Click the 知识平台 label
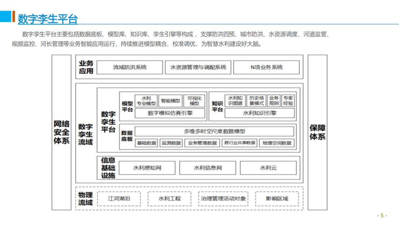The height and width of the screenshot is (225, 399). coord(217,107)
